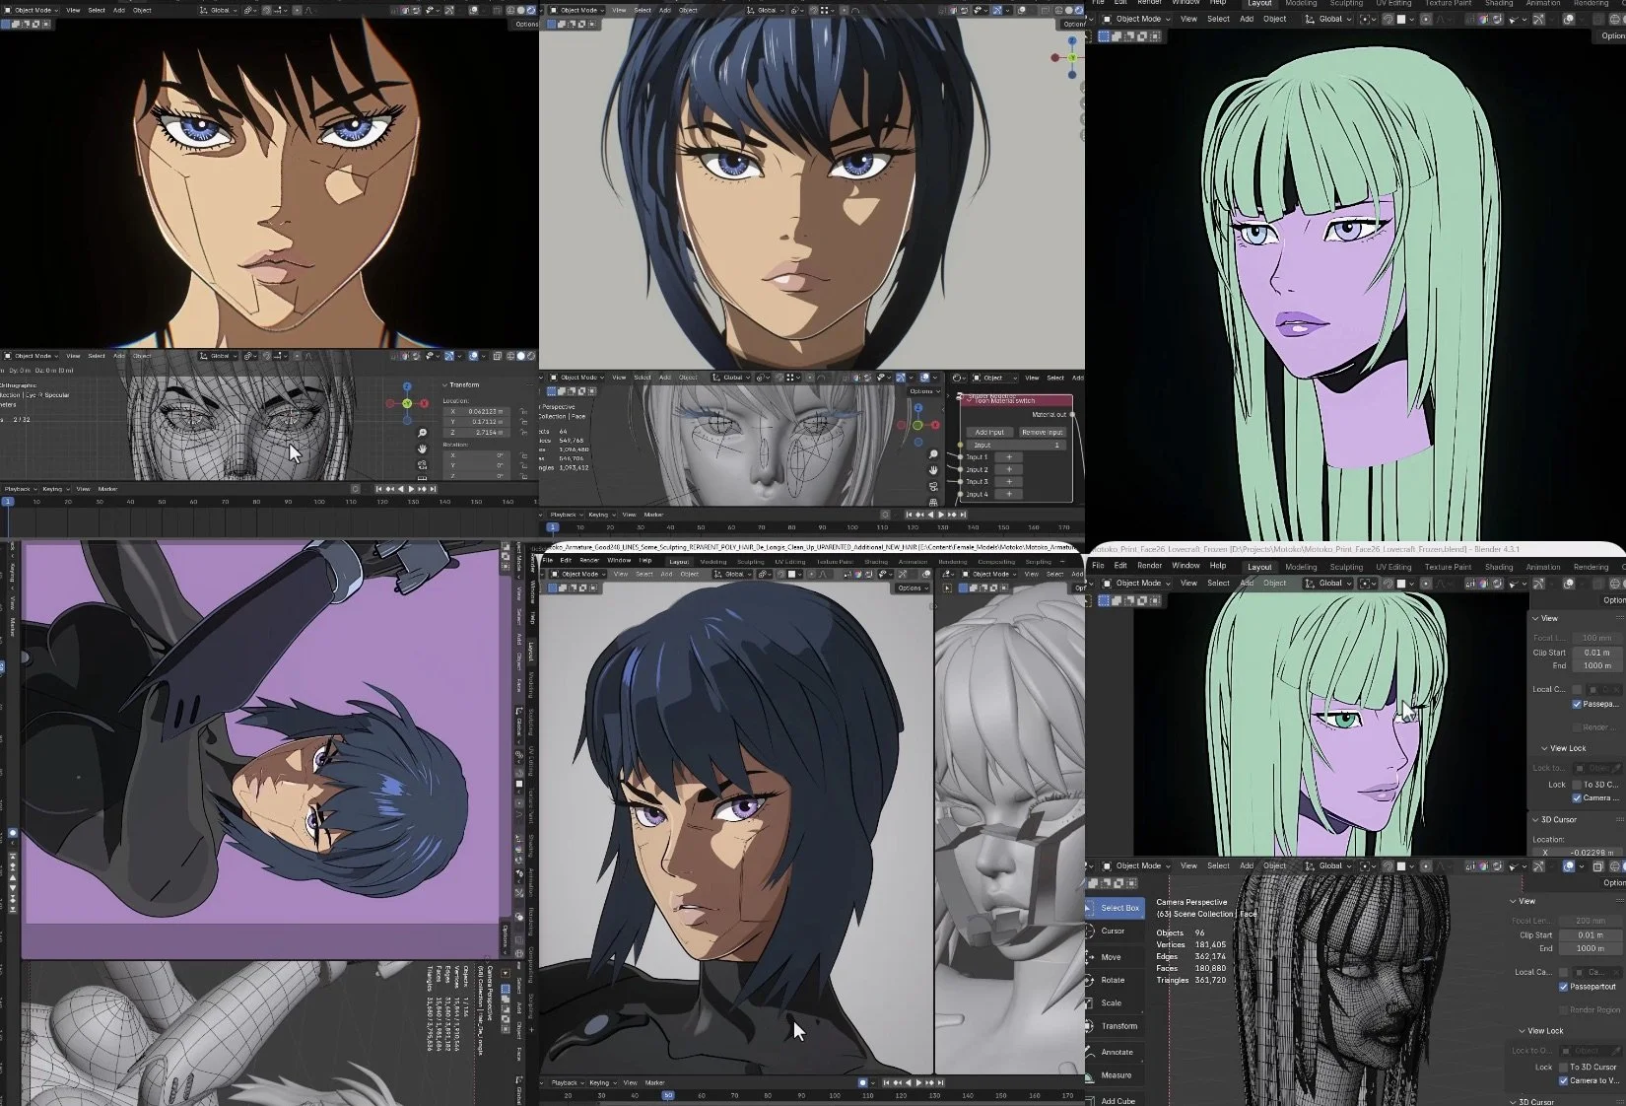Click pan hand icon in wireframe face viewport
Viewport: 1626px width, 1106px height.
coord(423,449)
